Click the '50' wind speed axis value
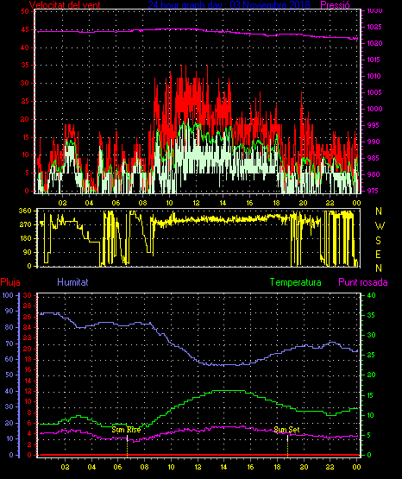 pos(25,11)
